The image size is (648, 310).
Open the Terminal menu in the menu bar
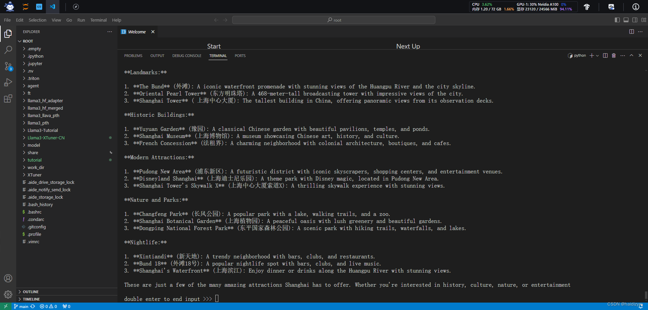(98, 20)
